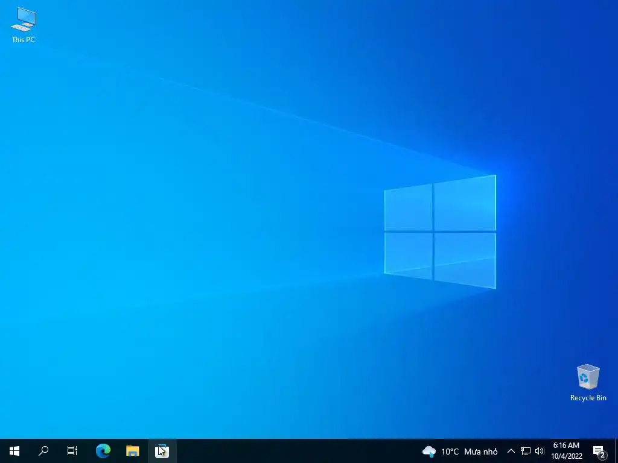Open File Explorer from taskbar

[132, 451]
